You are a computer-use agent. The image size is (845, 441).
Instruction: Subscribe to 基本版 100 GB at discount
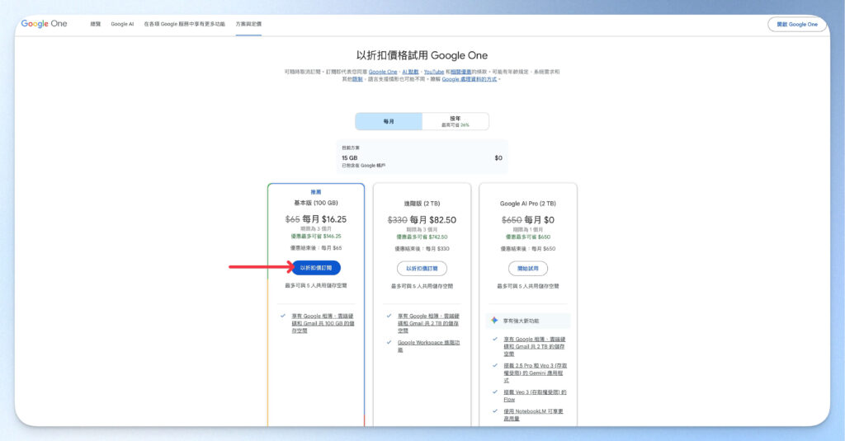tap(316, 268)
